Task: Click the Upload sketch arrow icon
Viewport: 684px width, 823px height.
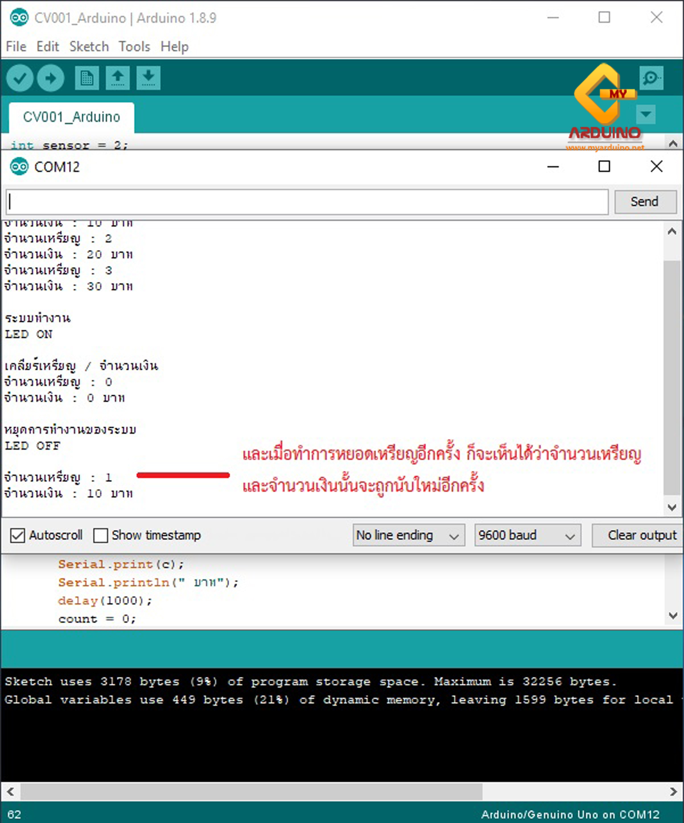Action: (51, 78)
